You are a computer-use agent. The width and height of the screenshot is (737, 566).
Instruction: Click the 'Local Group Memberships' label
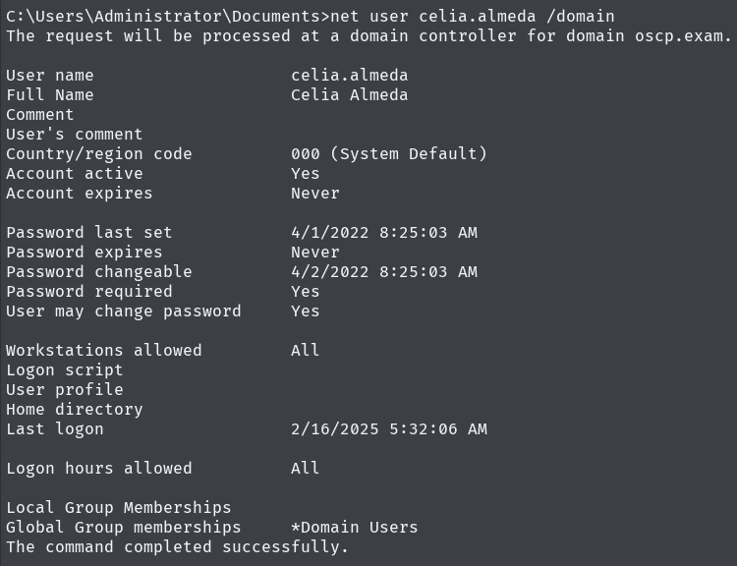coord(118,507)
